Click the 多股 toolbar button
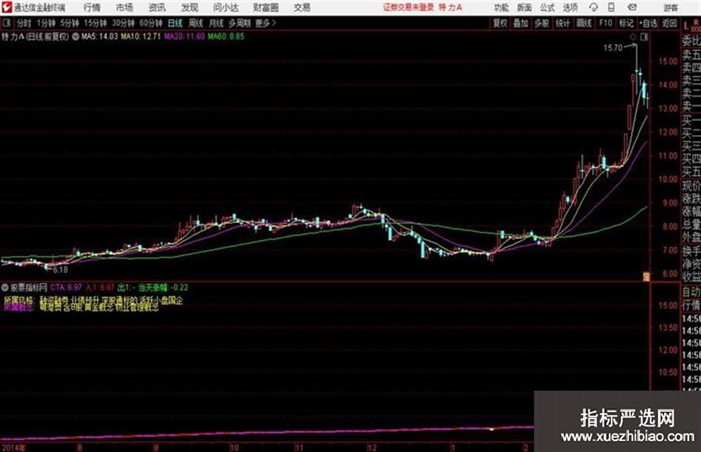The width and height of the screenshot is (701, 452). 542,23
